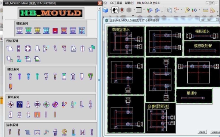Select the teal green screw icon
Screen dimensions: 220x137
[x=37, y=76]
